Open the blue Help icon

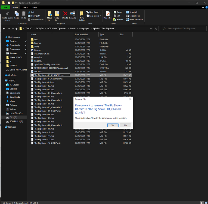click(207, 7)
